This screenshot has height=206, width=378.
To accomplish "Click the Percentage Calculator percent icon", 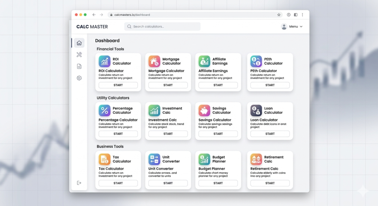I will (104, 111).
